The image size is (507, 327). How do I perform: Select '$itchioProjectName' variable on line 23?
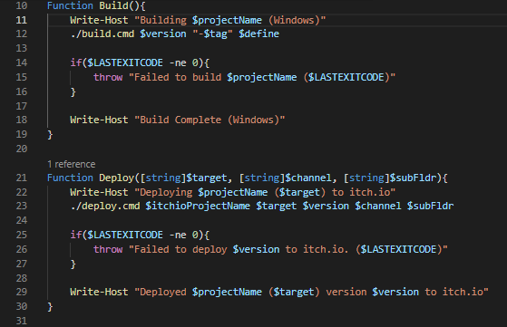[198, 206]
